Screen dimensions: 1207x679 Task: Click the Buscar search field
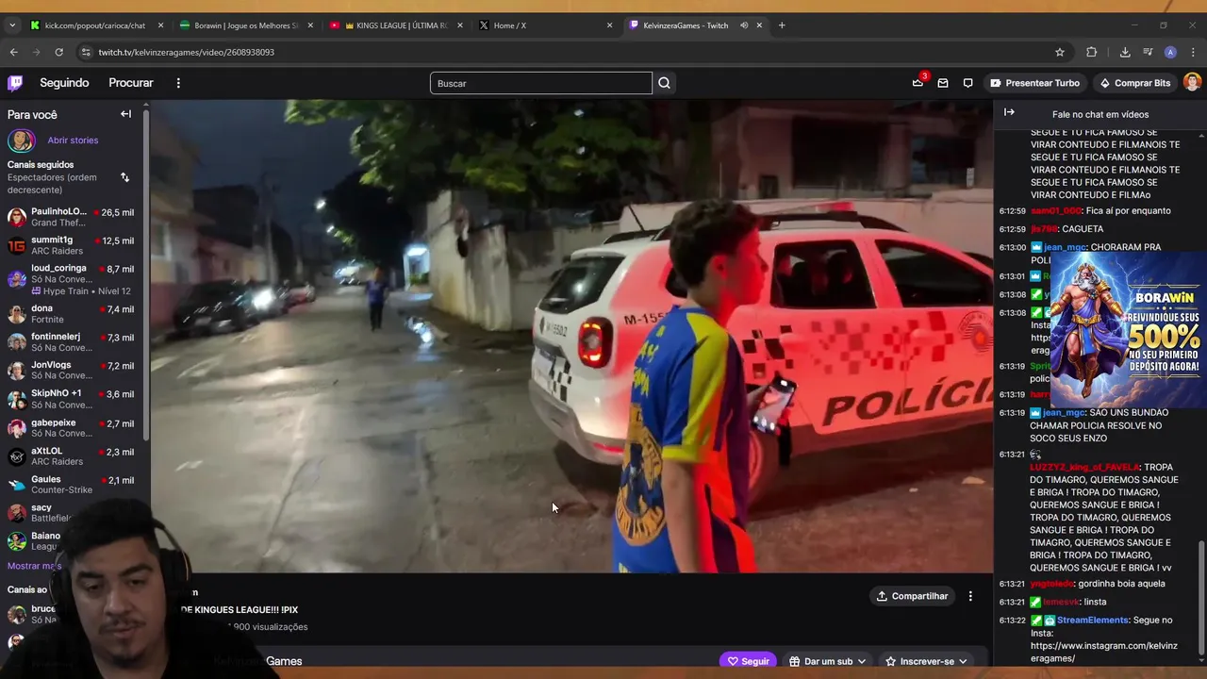coord(540,83)
